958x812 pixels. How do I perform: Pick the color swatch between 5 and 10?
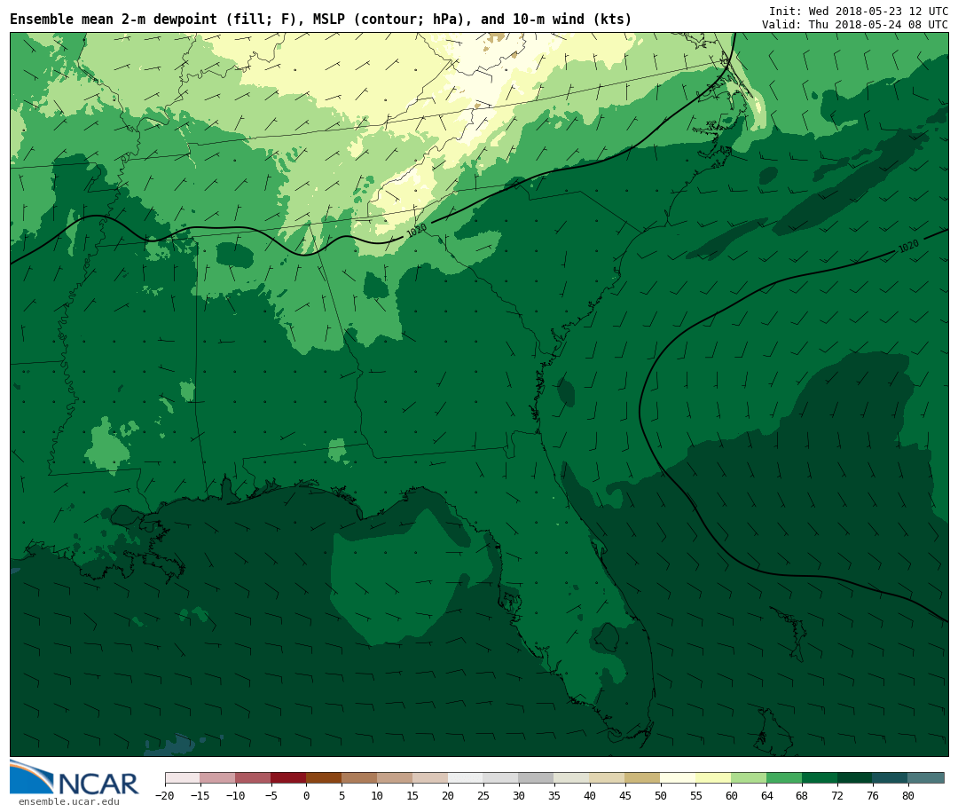pos(359,778)
